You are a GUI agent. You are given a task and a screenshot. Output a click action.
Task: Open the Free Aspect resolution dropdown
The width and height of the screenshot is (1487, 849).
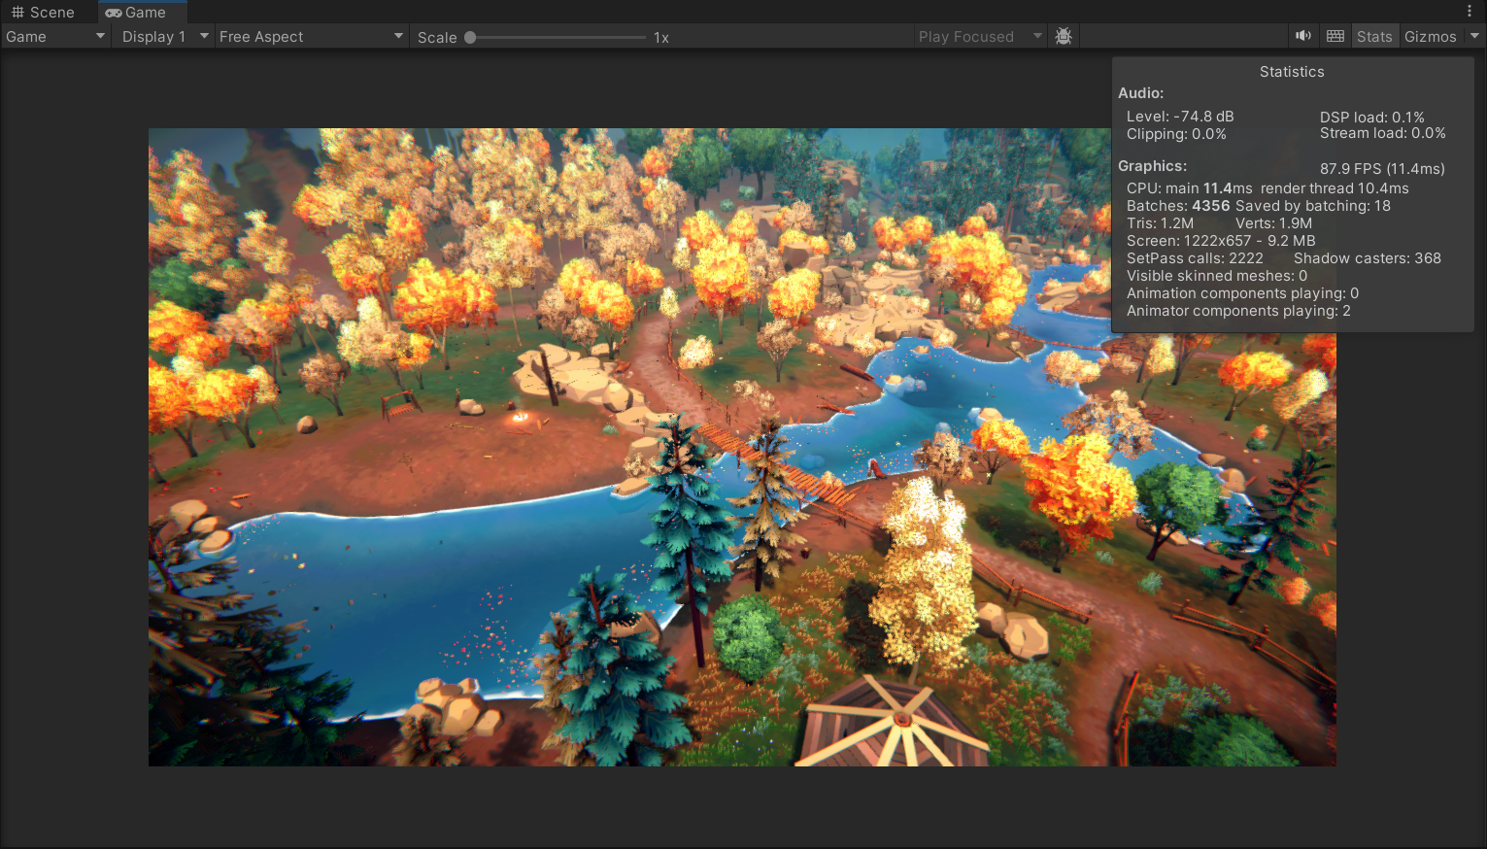pyautogui.click(x=311, y=37)
